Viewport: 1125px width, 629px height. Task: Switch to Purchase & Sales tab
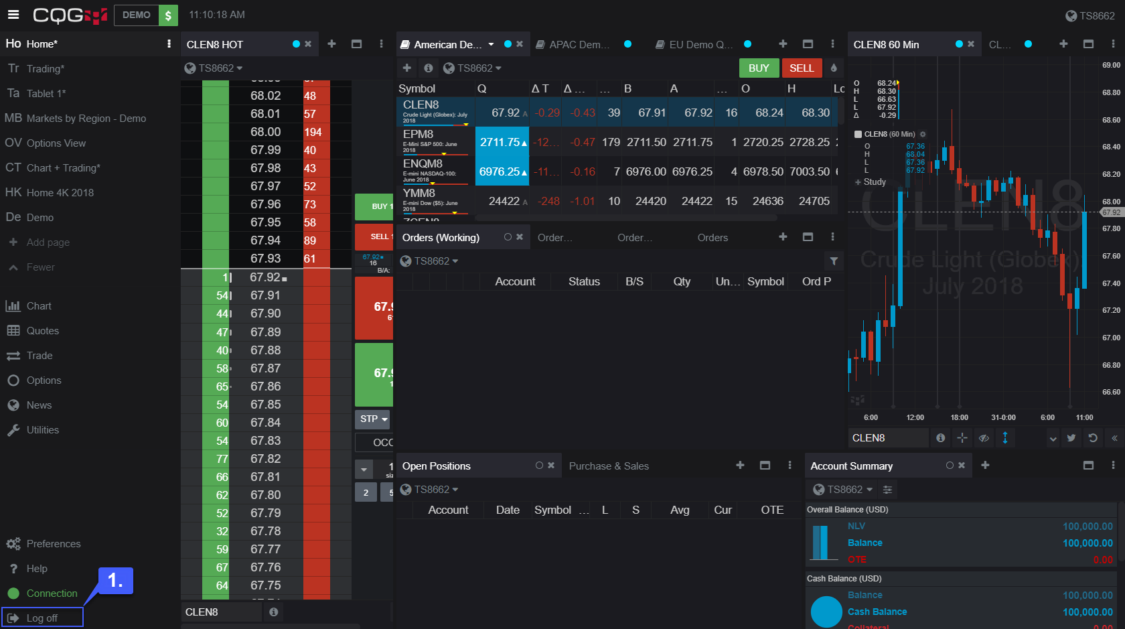pos(609,466)
